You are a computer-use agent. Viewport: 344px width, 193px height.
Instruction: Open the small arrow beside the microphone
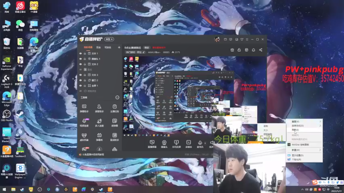pyautogui.click(x=205, y=143)
